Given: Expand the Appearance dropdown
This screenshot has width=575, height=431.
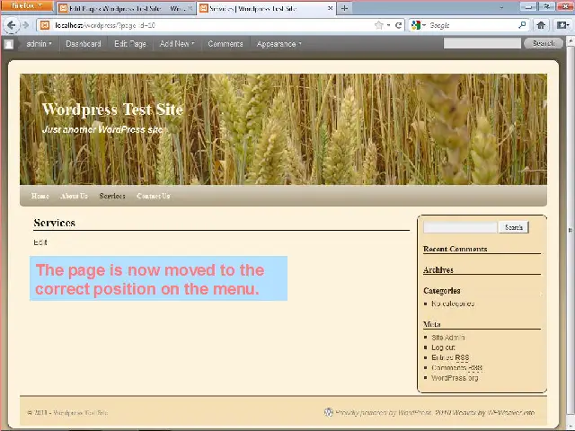Looking at the screenshot, I should point(300,44).
